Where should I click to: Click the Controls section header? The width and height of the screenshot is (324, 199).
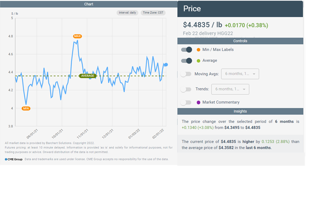(x=240, y=41)
